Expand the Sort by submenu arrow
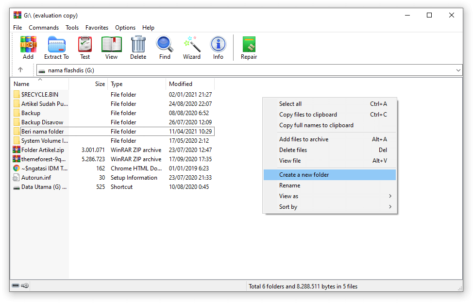 tap(390, 206)
